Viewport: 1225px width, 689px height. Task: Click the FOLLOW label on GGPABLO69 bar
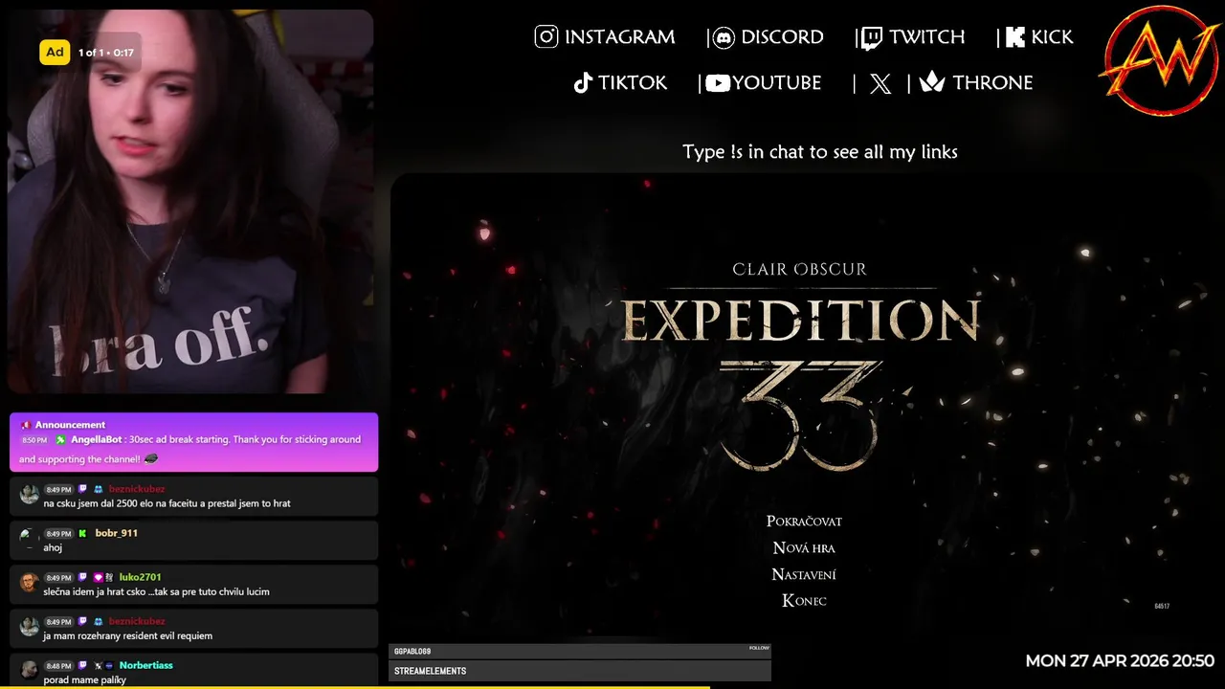(759, 648)
